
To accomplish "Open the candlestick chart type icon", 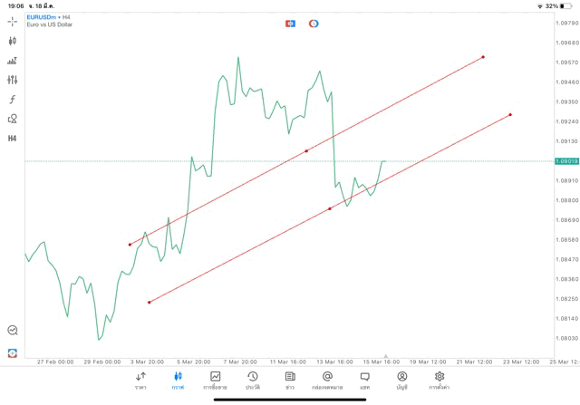I will (13, 41).
